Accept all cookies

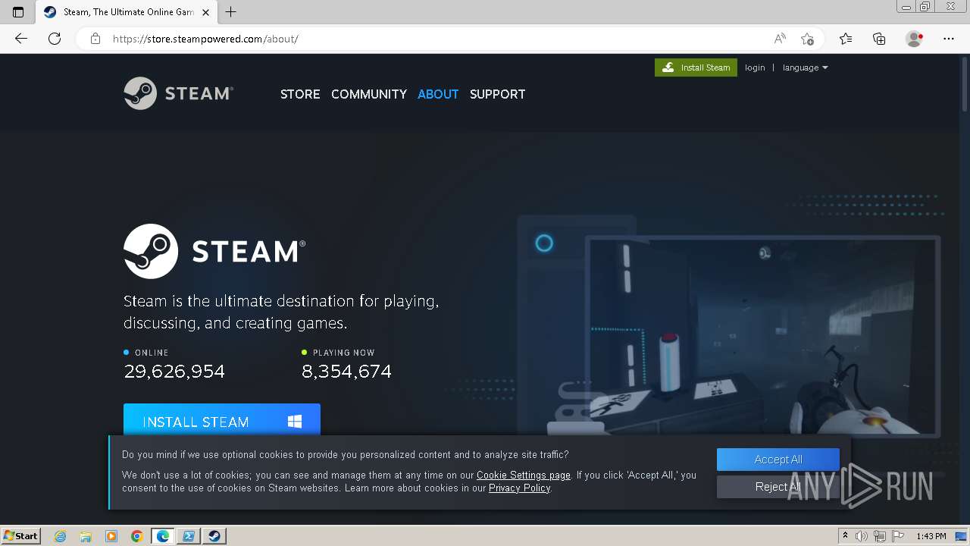pyautogui.click(x=778, y=460)
